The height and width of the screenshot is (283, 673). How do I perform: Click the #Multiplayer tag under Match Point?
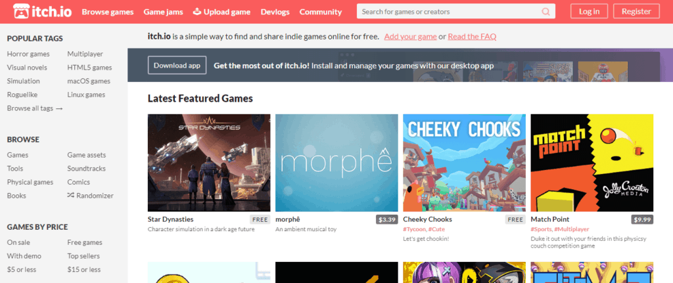(x=571, y=229)
